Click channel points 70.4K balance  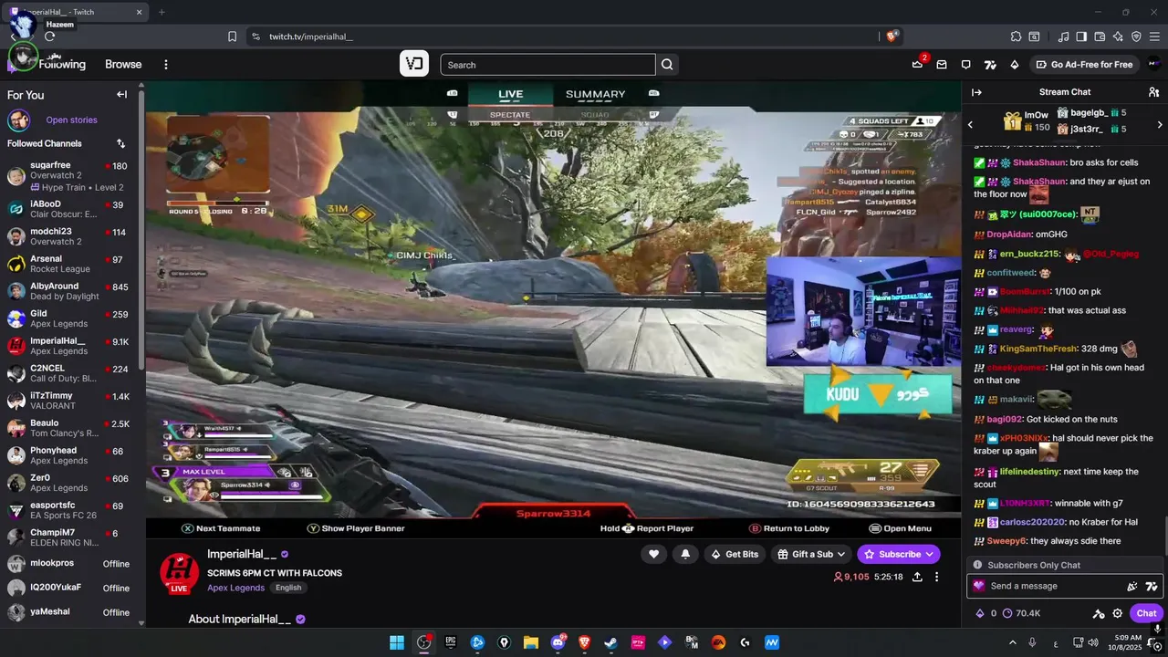coord(1021,613)
